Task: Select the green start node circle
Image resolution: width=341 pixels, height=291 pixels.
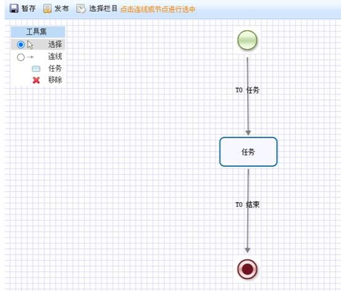Action: pyautogui.click(x=247, y=40)
